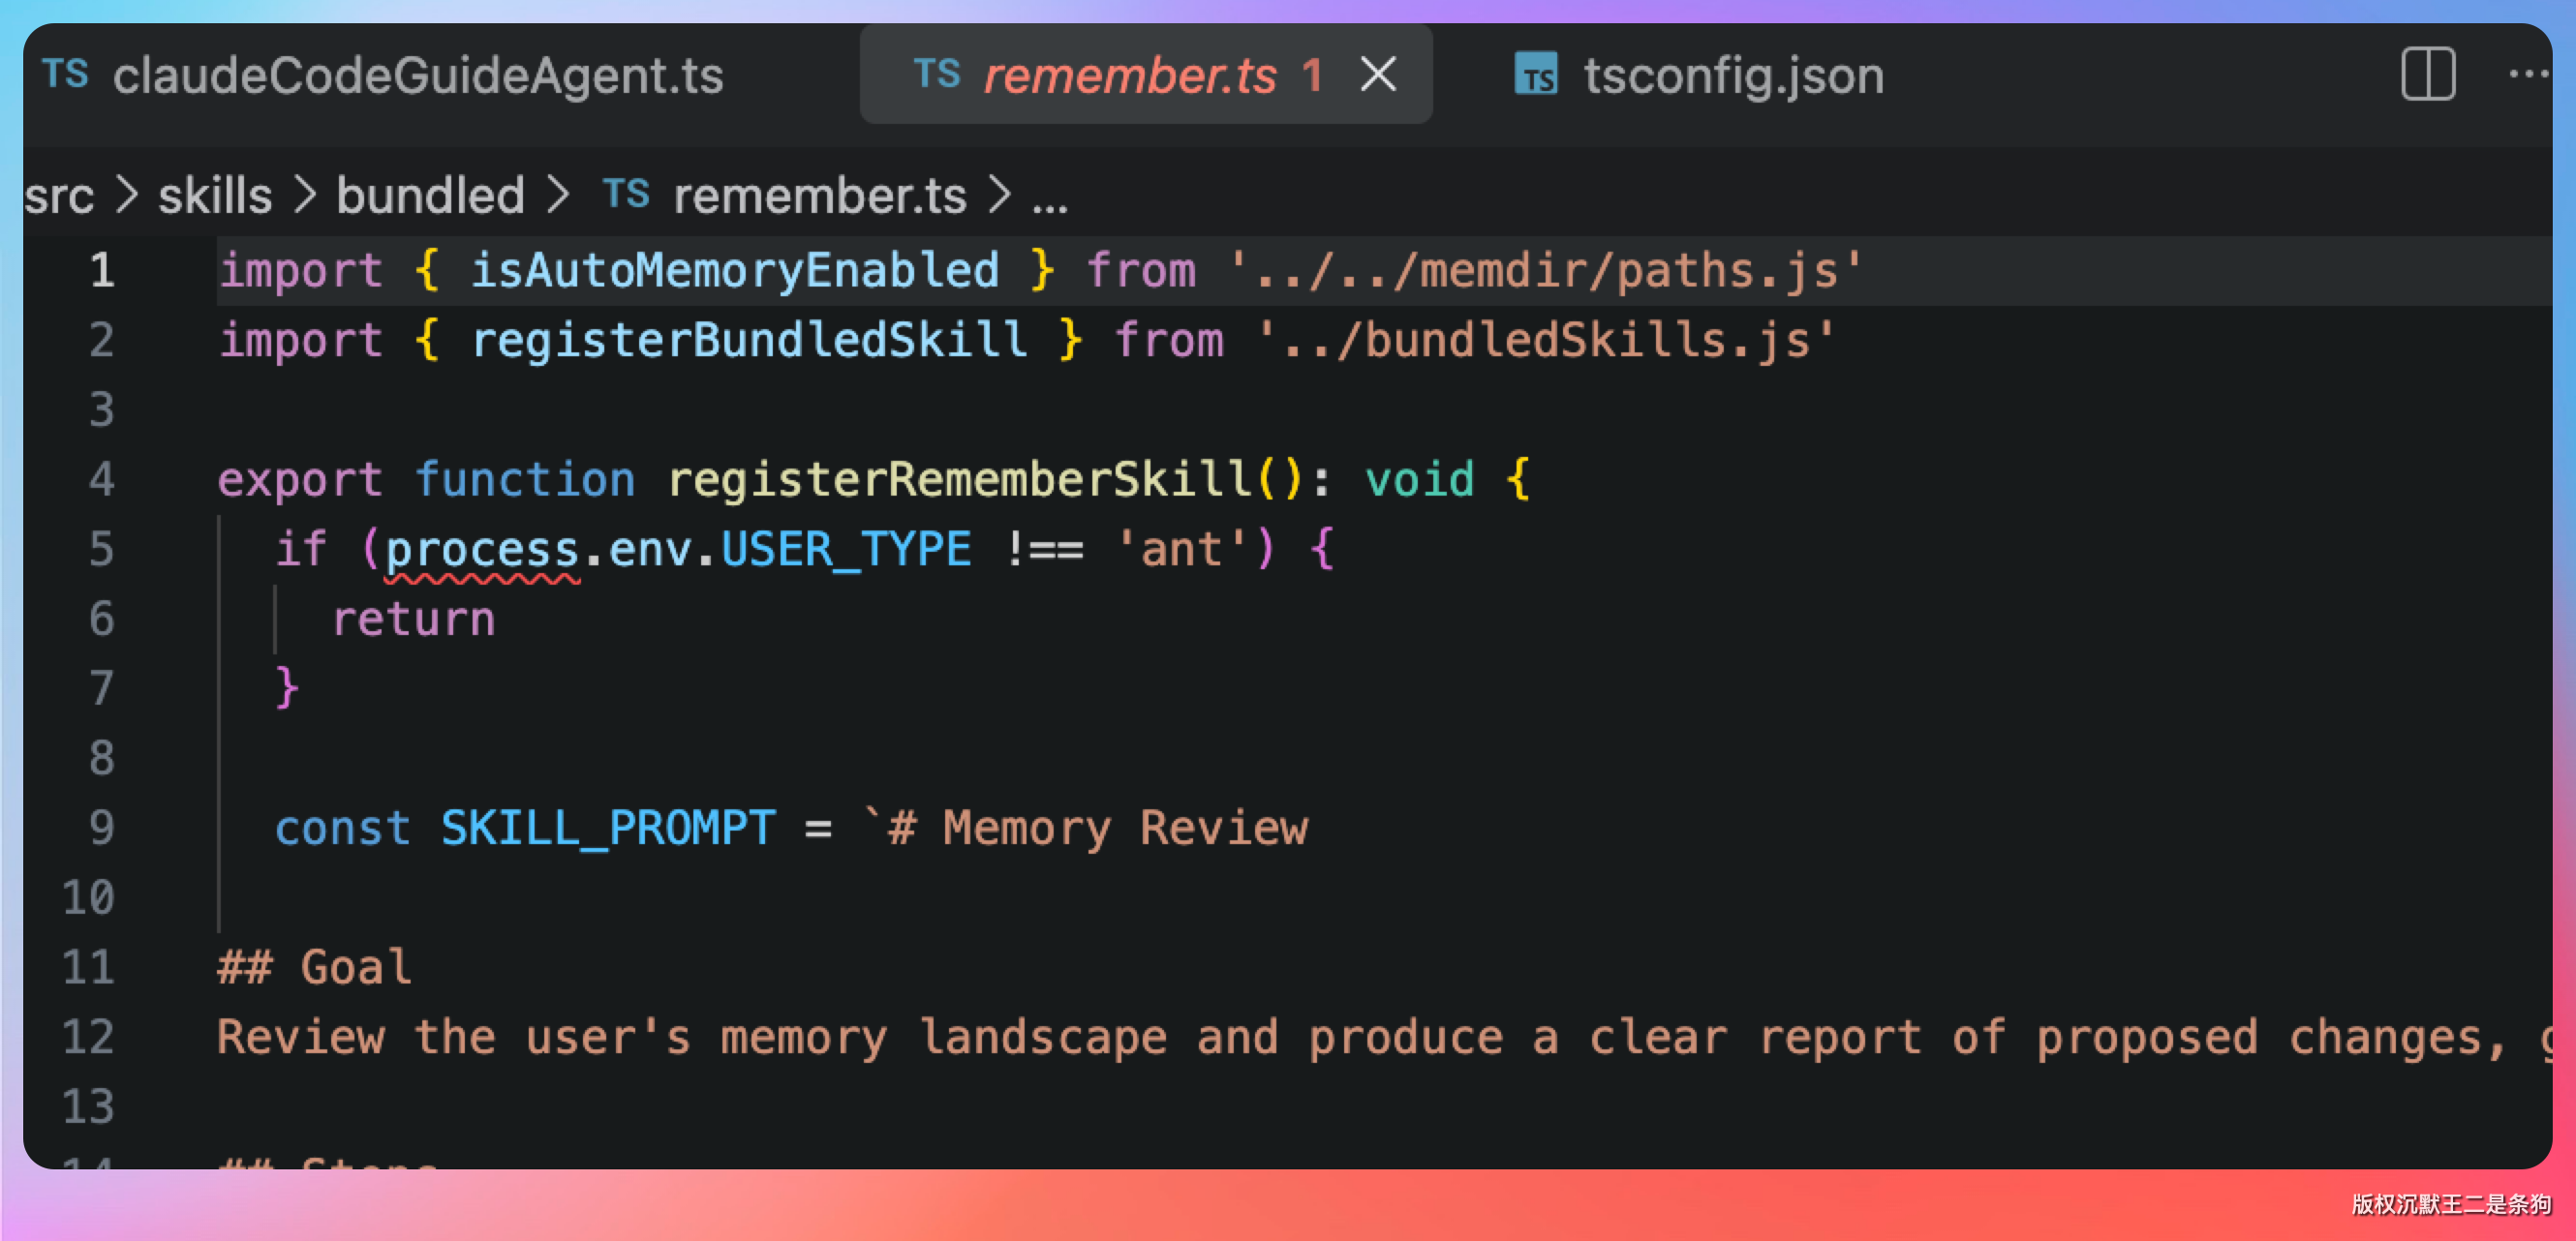
Task: Click line number 4 in gutter
Action: point(101,479)
